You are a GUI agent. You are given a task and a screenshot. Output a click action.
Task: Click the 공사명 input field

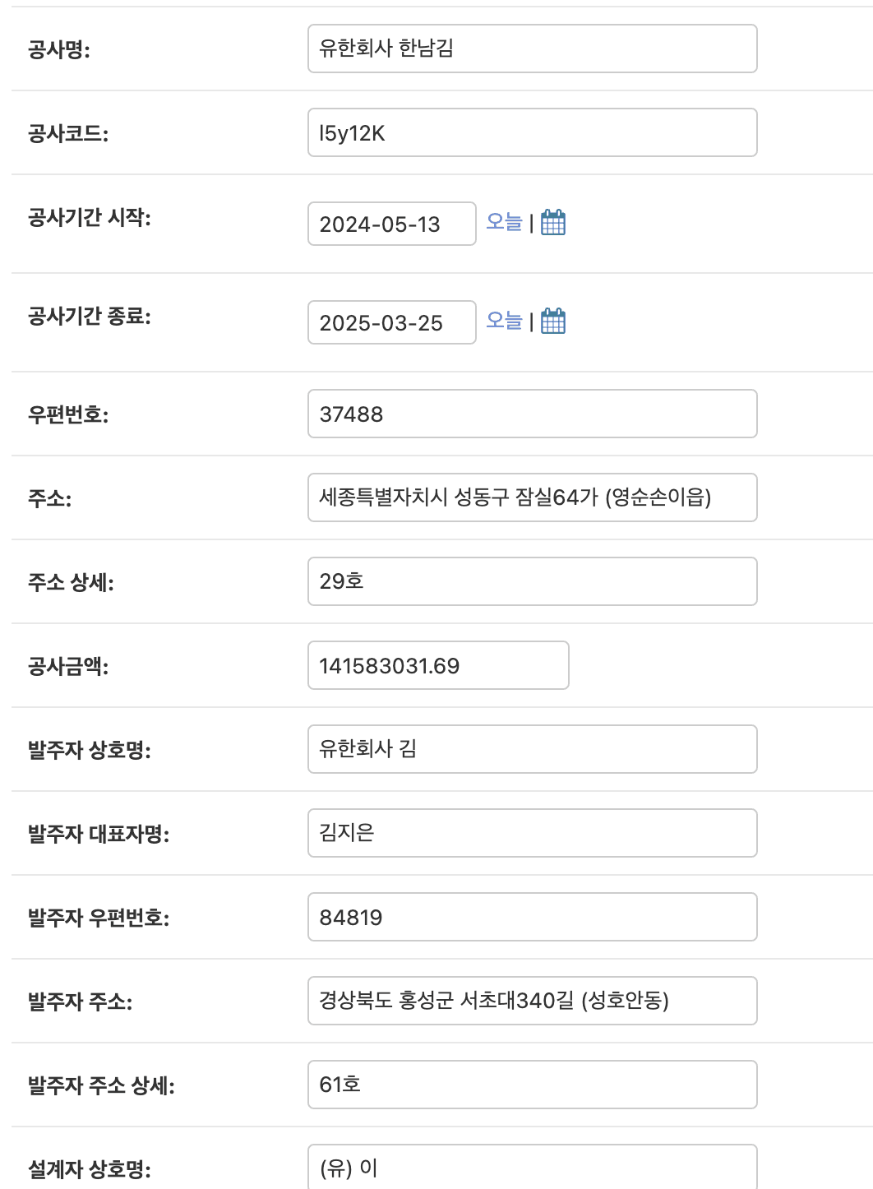[x=532, y=49]
